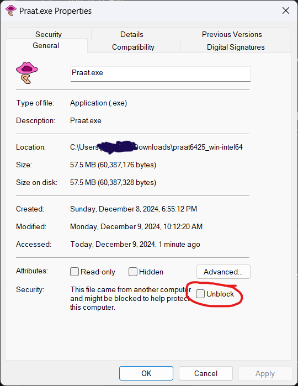Select the Compatibility tab
The image size is (298, 386).
133,46
